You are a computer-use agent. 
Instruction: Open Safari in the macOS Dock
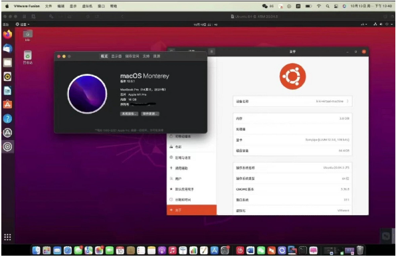point(68,250)
